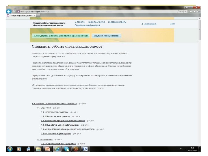Click the browser forward arrow button
Image resolution: width=208 pixels, height=156 pixels.
14,12
